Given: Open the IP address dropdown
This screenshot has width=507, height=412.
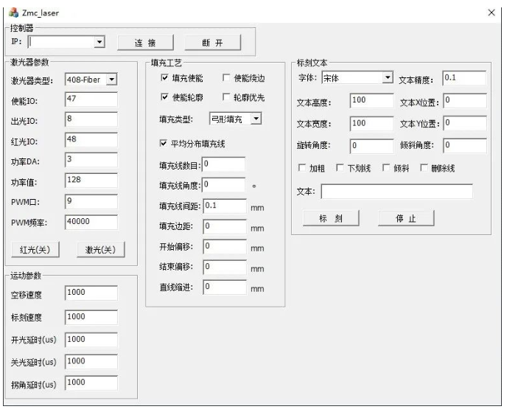Looking at the screenshot, I should pyautogui.click(x=99, y=42).
